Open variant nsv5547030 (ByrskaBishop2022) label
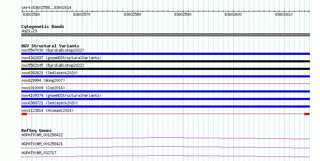The image size is (320, 161). point(53,50)
